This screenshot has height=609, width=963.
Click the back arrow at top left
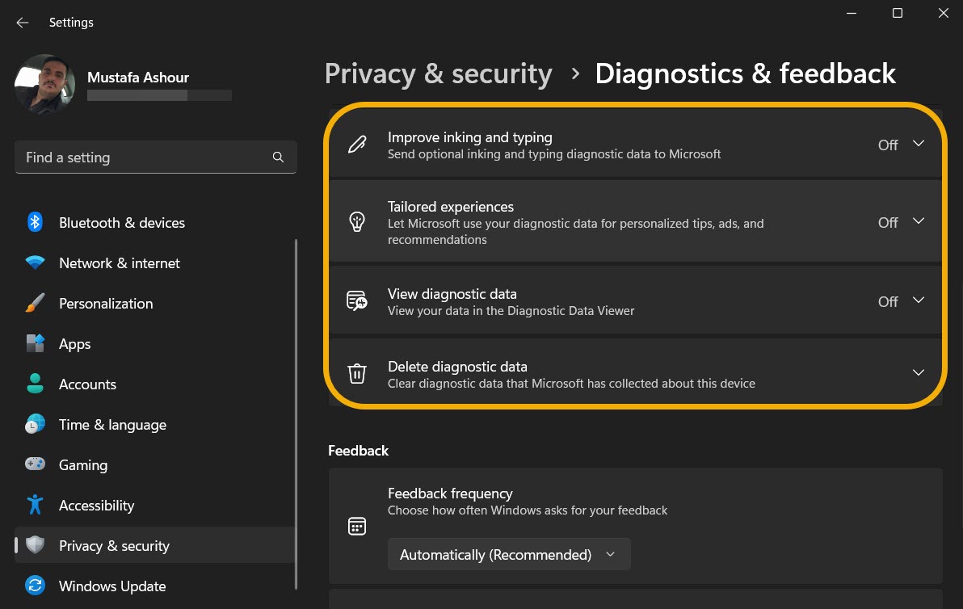pyautogui.click(x=22, y=22)
